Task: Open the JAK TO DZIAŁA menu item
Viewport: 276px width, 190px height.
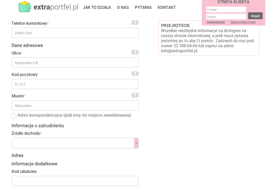Action: [x=97, y=7]
